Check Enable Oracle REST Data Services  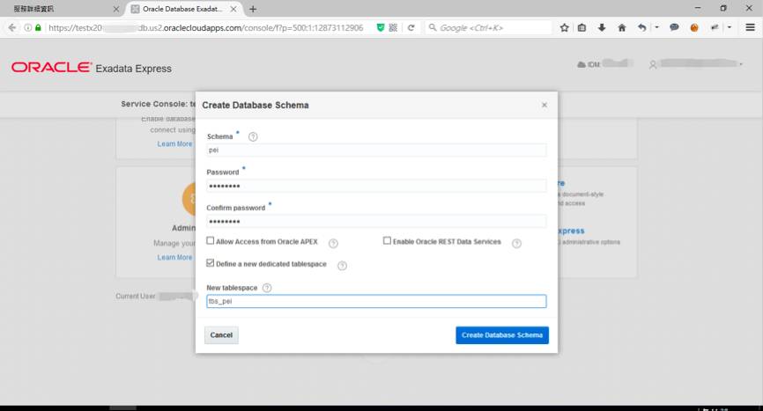coord(387,241)
